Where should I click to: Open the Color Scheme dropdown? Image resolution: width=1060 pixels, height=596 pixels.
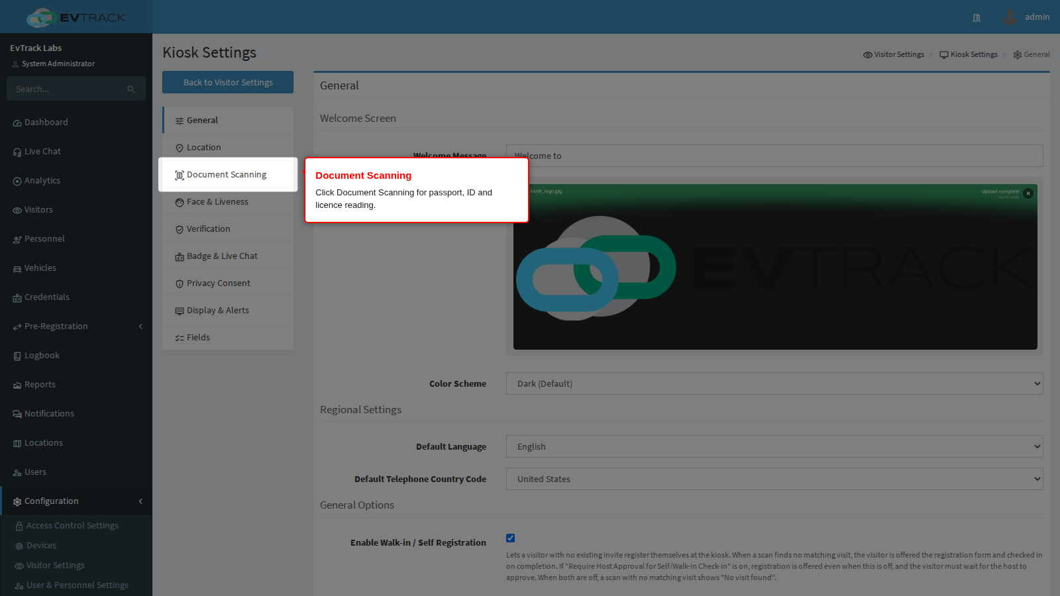(774, 383)
